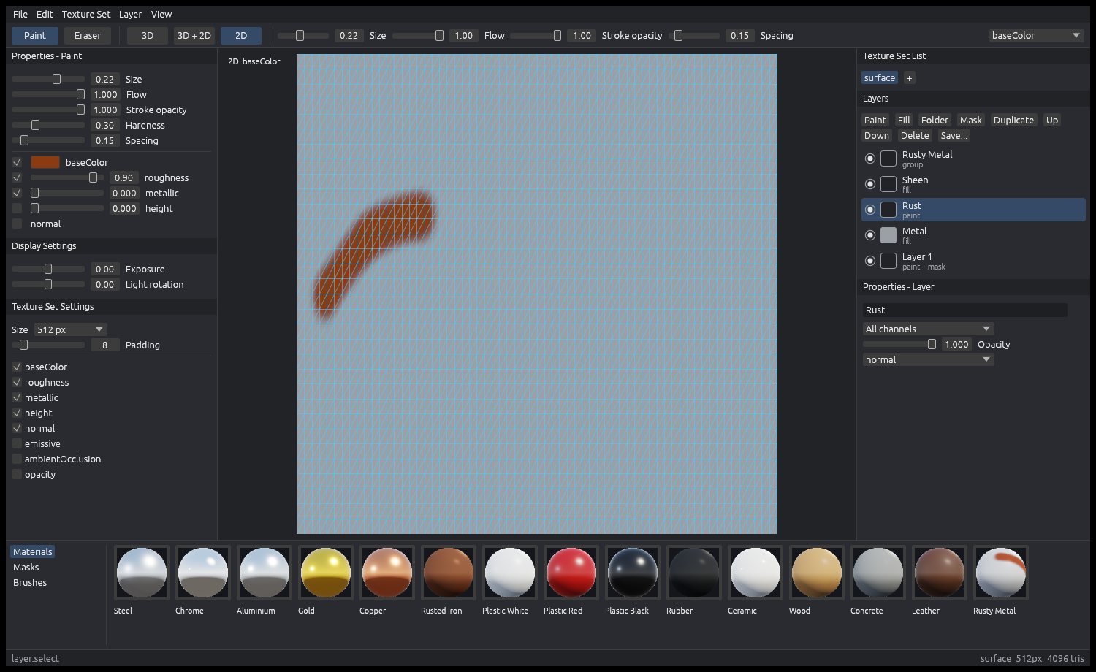The image size is (1096, 672).
Task: Select the Steel material sphere
Action: tap(142, 573)
